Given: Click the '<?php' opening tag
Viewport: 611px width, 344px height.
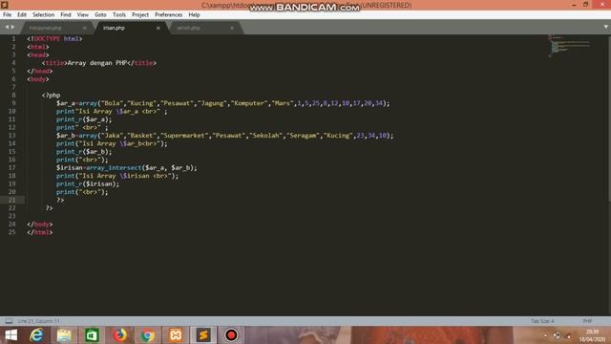Looking at the screenshot, I should pyautogui.click(x=51, y=96).
